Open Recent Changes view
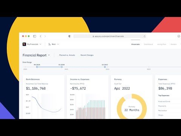The height and width of the screenshot is (136, 181). tap(87, 55)
